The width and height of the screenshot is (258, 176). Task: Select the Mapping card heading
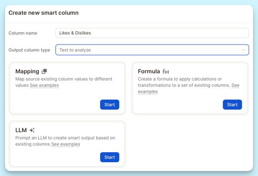coord(27,71)
